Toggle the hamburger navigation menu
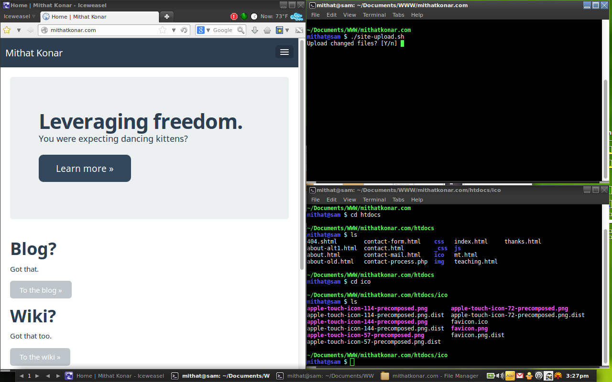 (x=284, y=52)
